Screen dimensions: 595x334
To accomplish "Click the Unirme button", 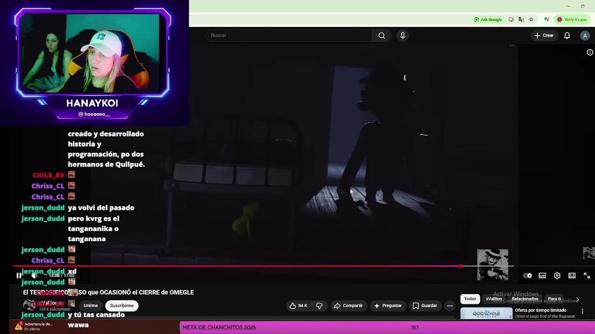I will (x=91, y=306).
